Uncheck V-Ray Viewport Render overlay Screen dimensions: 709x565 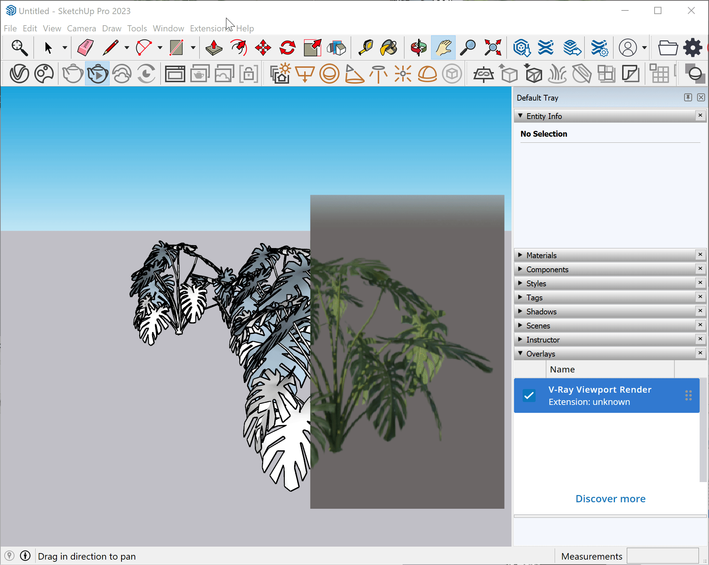click(x=529, y=396)
